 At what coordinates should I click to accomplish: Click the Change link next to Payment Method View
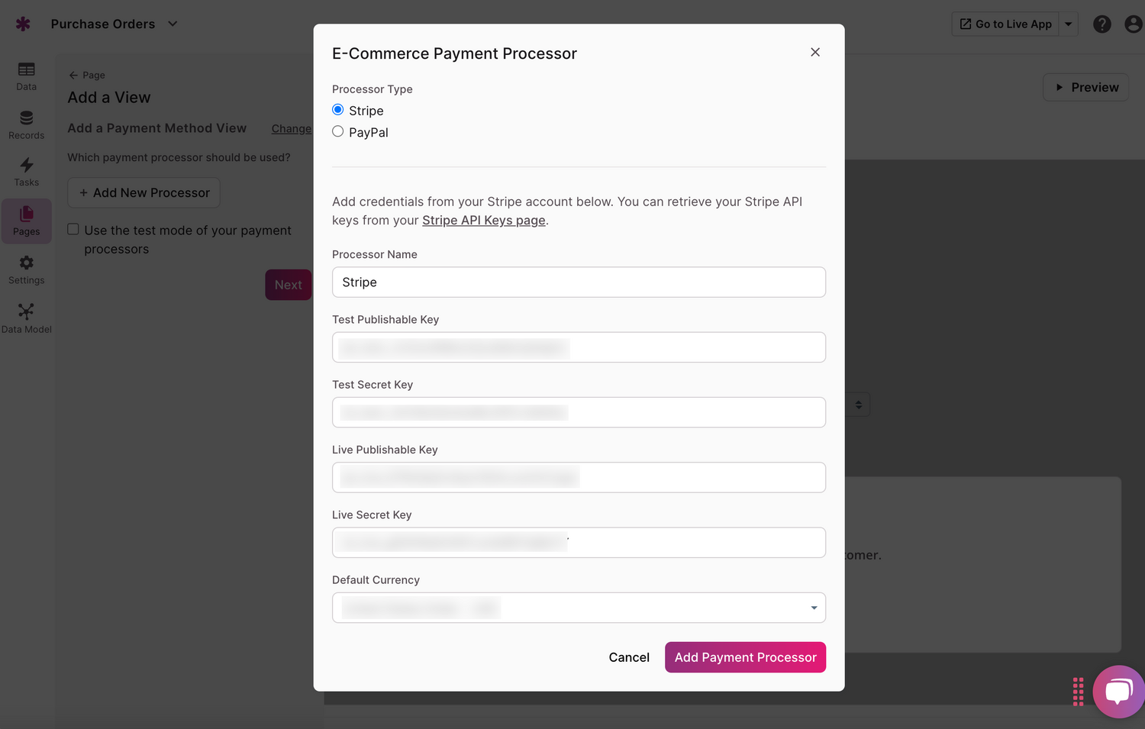point(291,128)
